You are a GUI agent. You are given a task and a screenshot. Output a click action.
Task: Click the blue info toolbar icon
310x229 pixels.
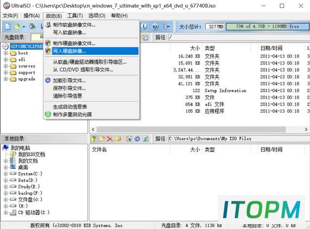[144, 26]
